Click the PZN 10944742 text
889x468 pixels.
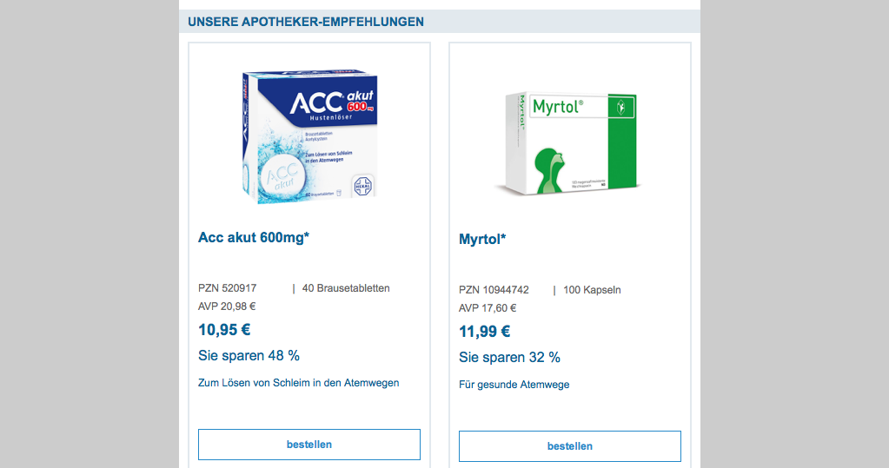click(x=494, y=290)
